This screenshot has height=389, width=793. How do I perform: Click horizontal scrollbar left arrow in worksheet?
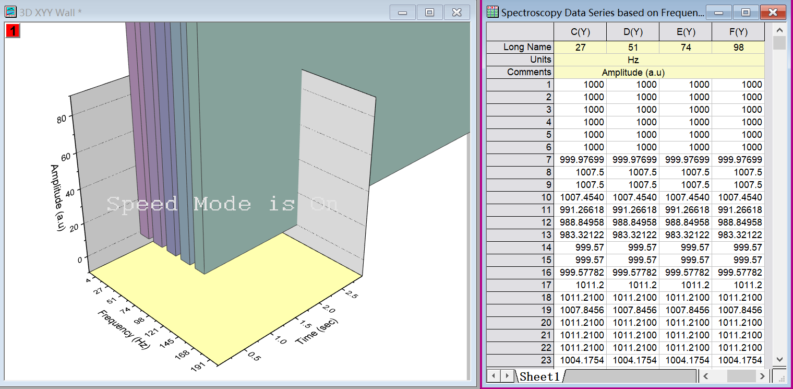click(x=705, y=375)
